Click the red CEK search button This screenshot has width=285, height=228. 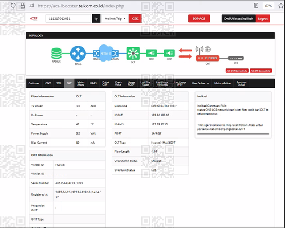(x=135, y=19)
